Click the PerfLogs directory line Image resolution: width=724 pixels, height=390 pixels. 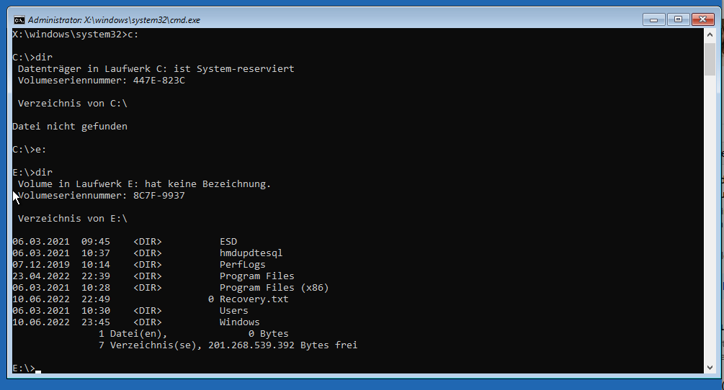click(242, 265)
